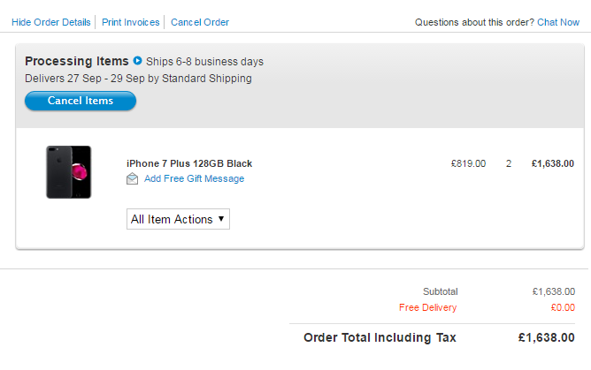Screen dimensions: 591x370
Task: Click the Subtotal amount
Action: [x=554, y=291]
